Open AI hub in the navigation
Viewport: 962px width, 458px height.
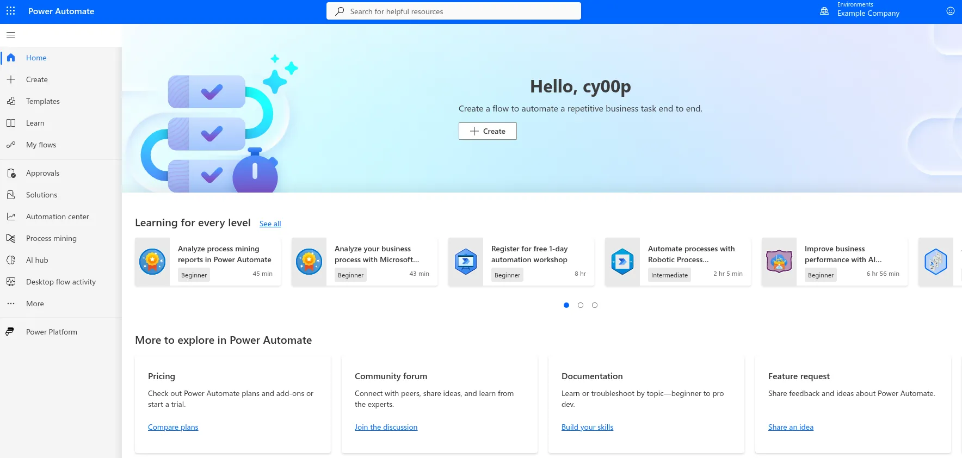point(38,260)
